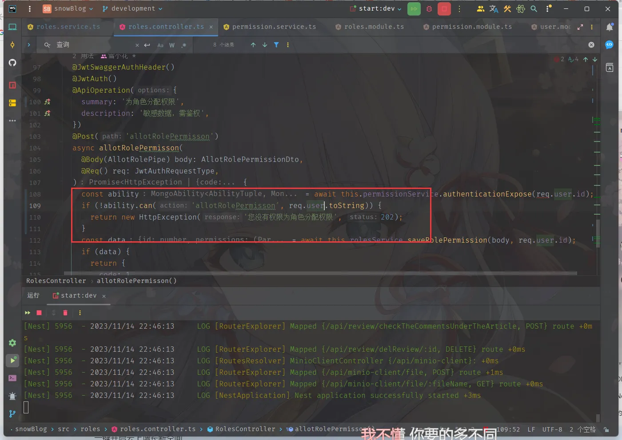
Task: Switch to the permission.service.ts tab
Action: pos(274,27)
